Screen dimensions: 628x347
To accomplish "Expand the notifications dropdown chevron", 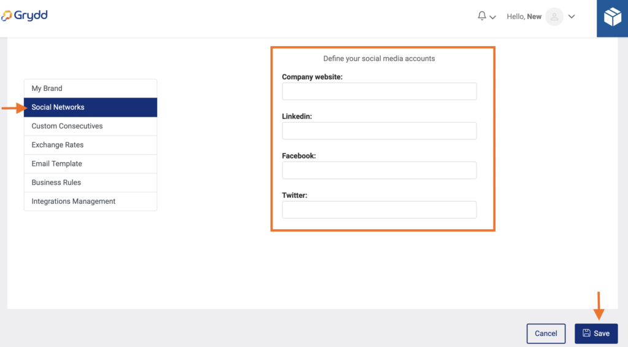I will 492,17.
